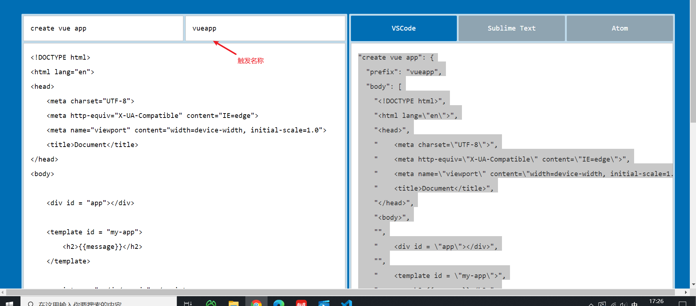This screenshot has width=696, height=306.
Task: Click the '"body": [' line in output
Action: tap(384, 87)
